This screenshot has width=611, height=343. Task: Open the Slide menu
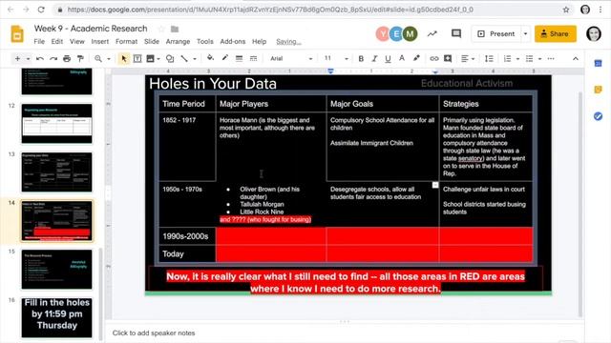152,41
